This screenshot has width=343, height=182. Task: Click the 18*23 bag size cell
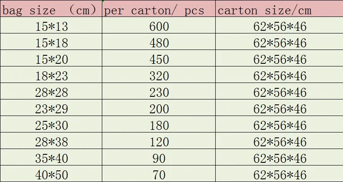pyautogui.click(x=51, y=76)
